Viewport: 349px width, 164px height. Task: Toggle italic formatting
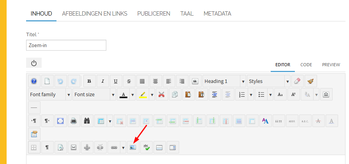point(102,81)
